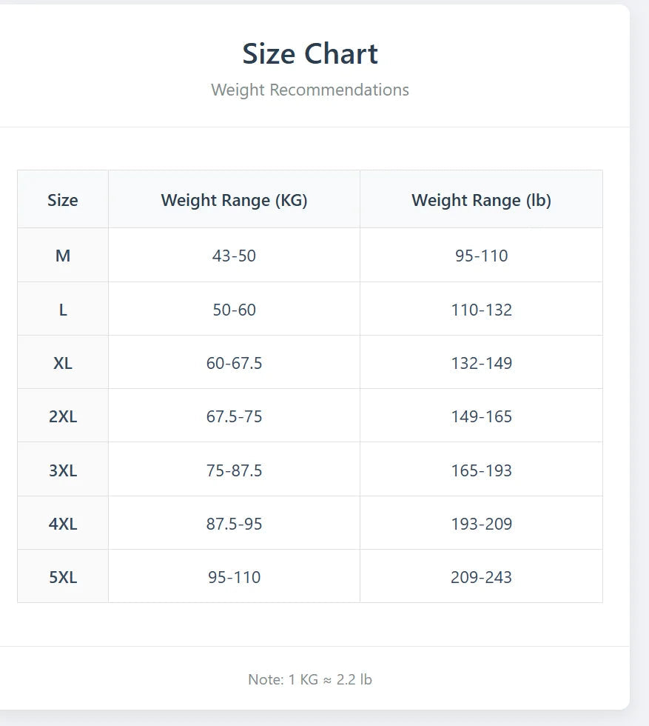649x726 pixels.
Task: Click the KG to lb conversion note
Action: click(x=310, y=679)
